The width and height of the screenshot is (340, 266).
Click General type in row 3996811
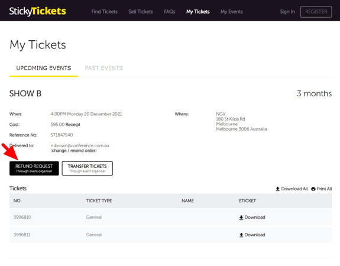(x=94, y=235)
